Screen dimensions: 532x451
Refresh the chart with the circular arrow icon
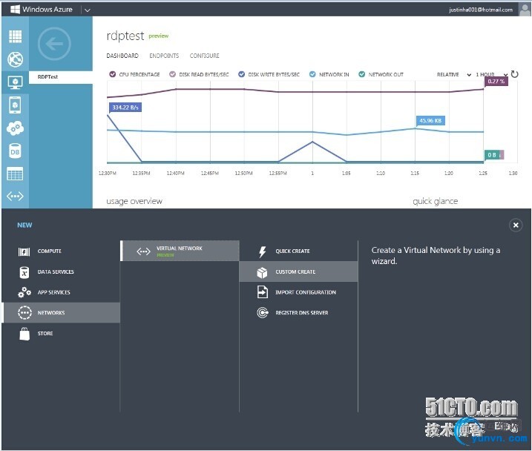514,74
